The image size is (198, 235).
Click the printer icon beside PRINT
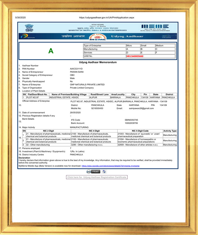pos(89,172)
